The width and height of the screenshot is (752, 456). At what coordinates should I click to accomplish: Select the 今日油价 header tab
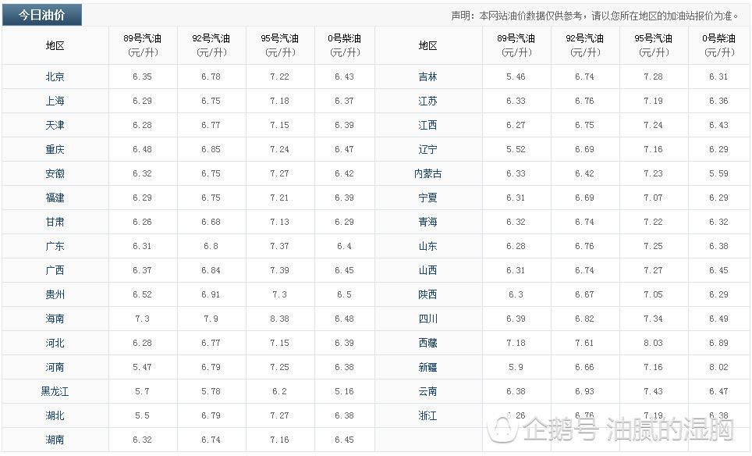point(44,14)
